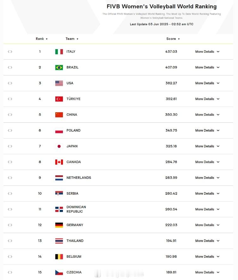Open More Details for Serbia
Image resolution: width=238 pixels, height=280 pixels.
(207, 193)
